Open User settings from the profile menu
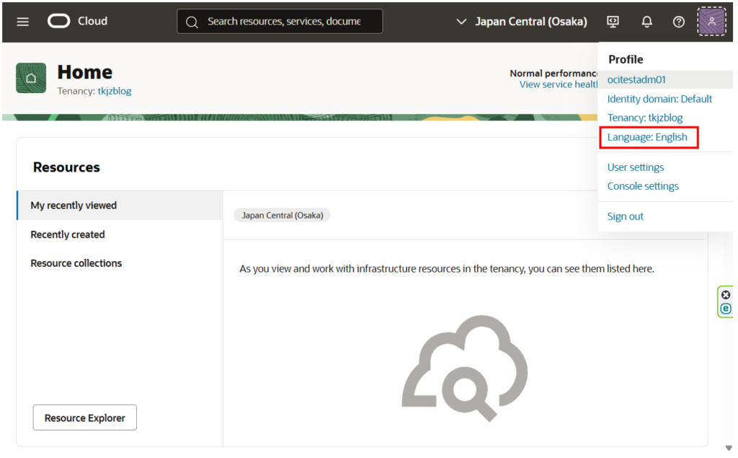Viewport: 738px width, 458px height. tap(636, 167)
